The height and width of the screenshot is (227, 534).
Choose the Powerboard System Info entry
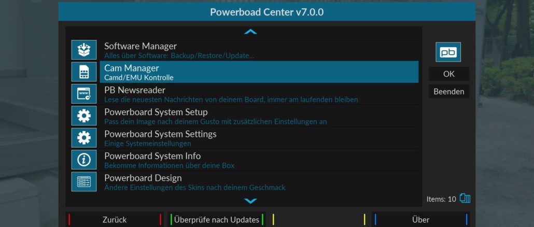259,160
